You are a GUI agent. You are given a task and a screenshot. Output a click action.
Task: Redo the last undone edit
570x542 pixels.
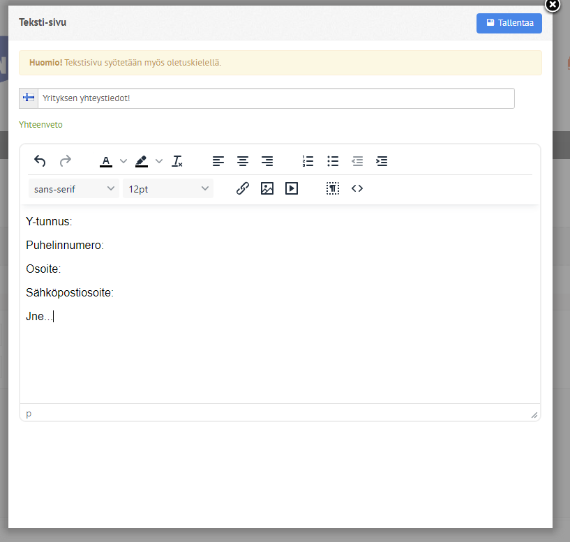tap(66, 161)
